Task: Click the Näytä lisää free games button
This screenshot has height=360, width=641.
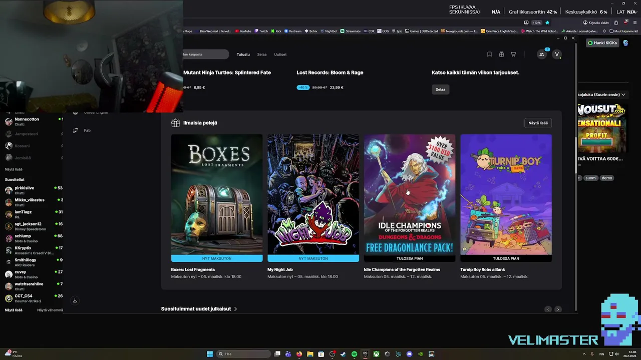Action: [538, 123]
